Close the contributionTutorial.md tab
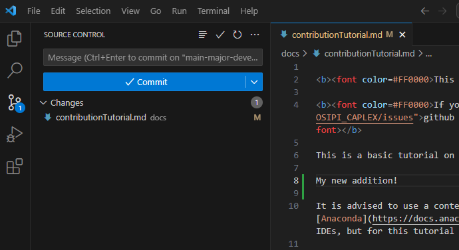 click(402, 35)
